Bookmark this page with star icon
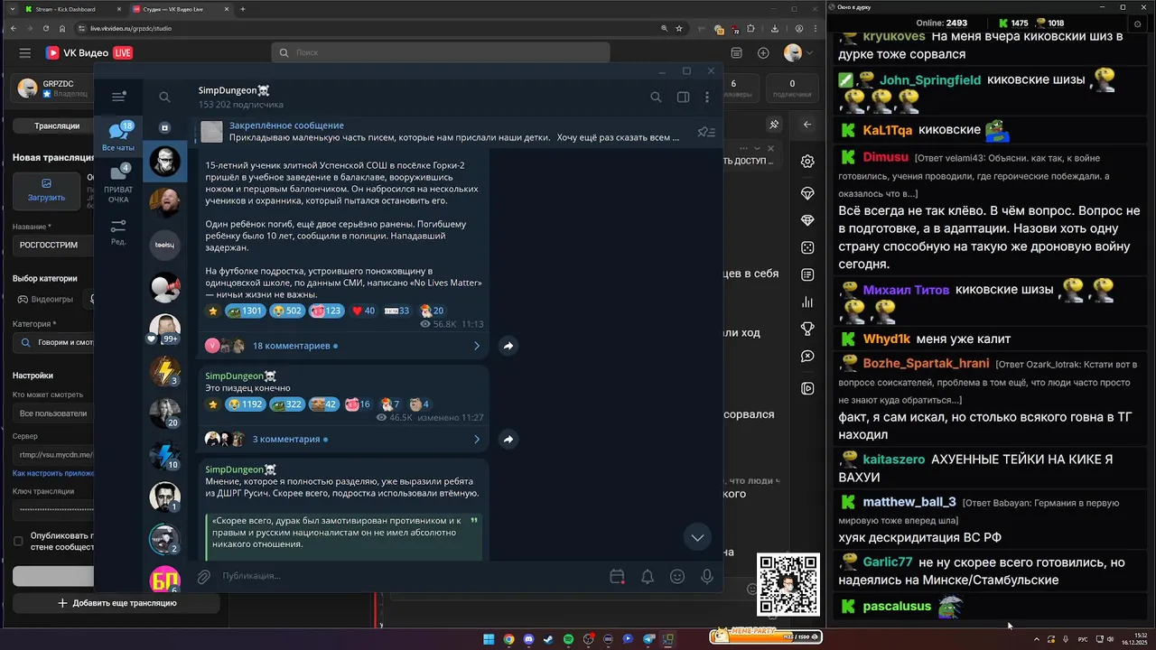1156x650 pixels. click(679, 28)
